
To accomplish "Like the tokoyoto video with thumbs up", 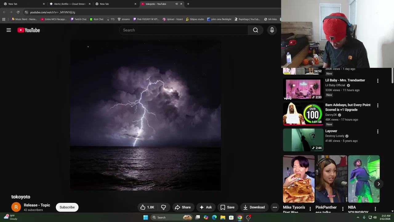I will [x=147, y=207].
